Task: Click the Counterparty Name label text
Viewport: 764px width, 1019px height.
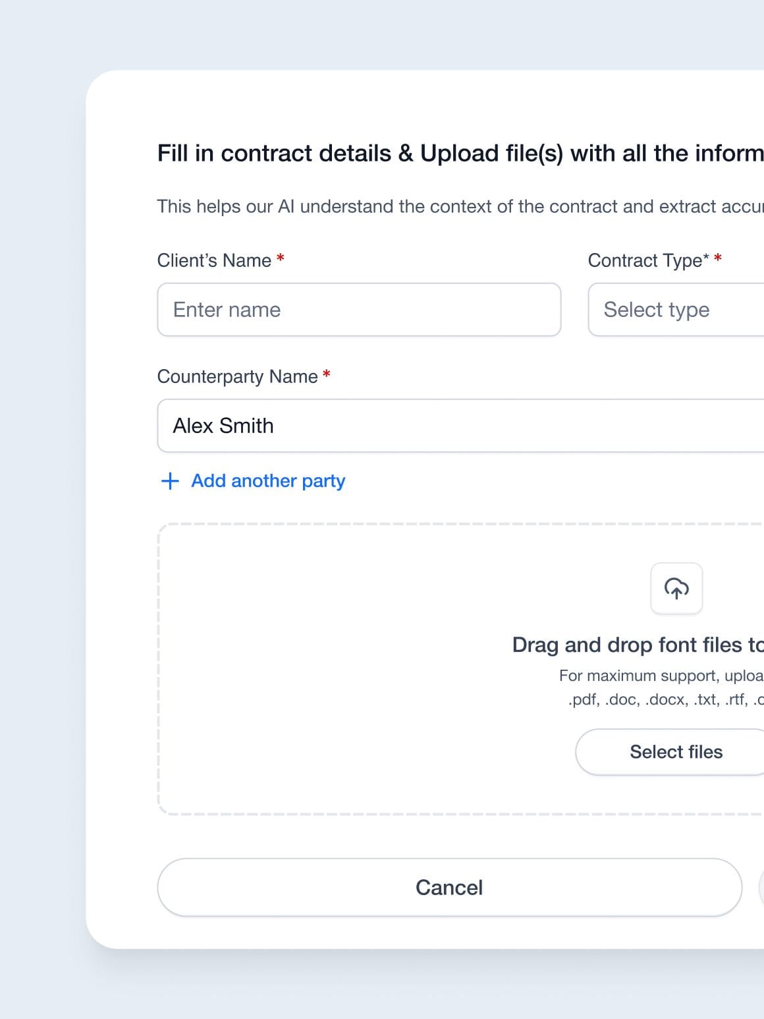Action: click(237, 376)
